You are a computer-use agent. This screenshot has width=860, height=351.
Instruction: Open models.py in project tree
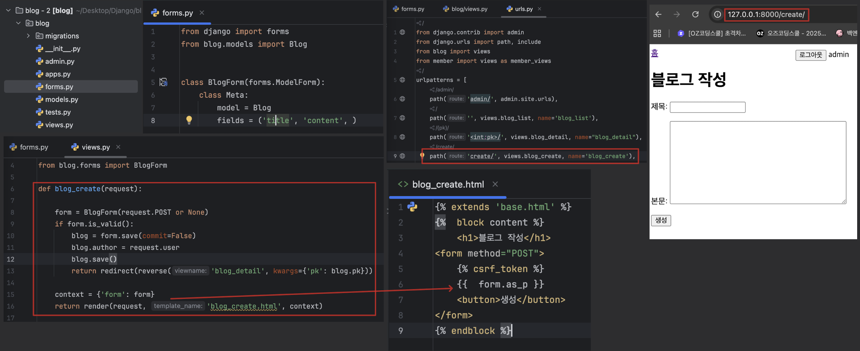[x=61, y=100]
